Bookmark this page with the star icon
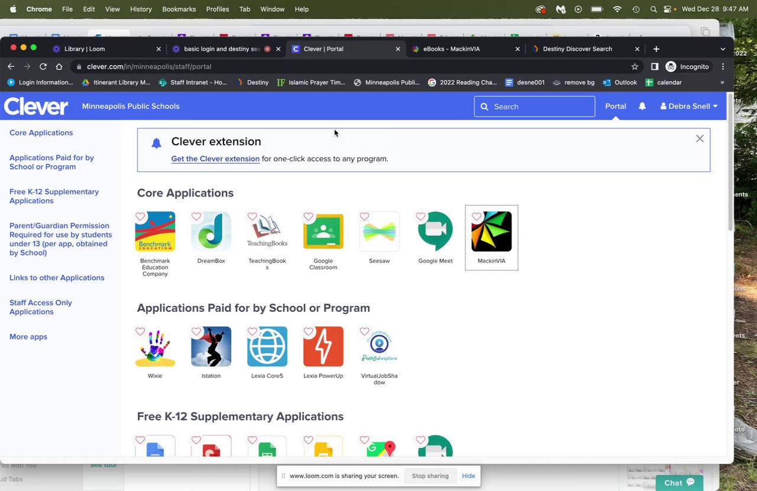 pos(635,67)
